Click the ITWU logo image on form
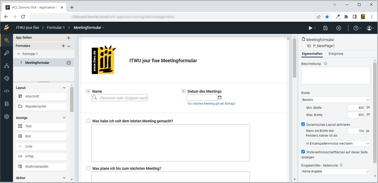Screen dimensions: 378x183 tap(104, 59)
